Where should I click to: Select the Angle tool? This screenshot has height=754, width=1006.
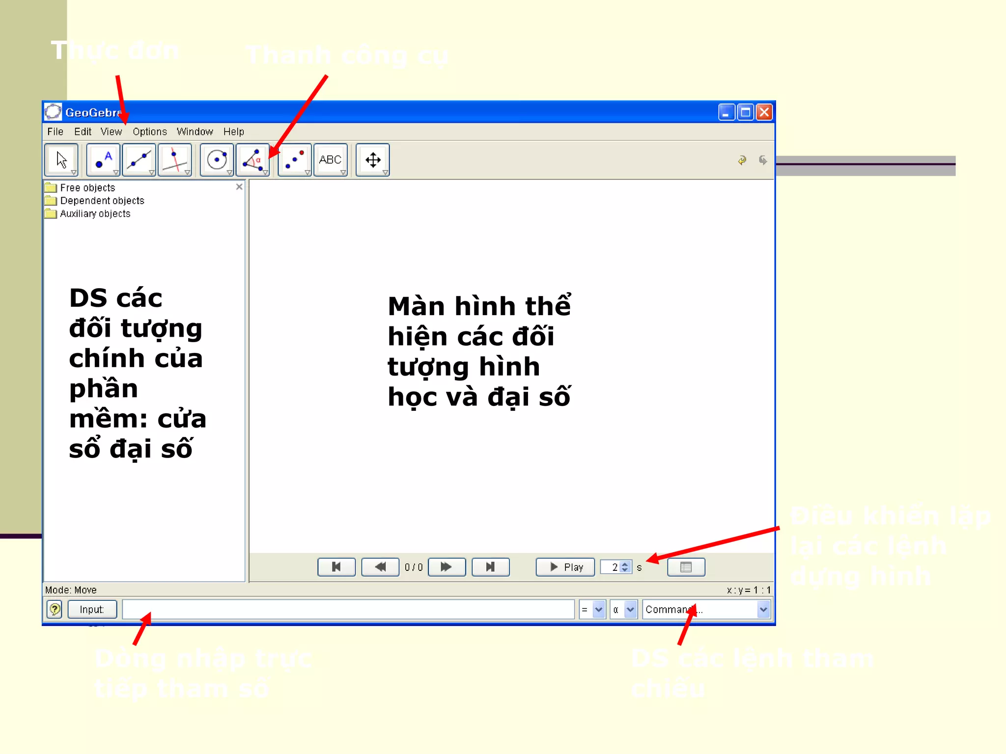[x=252, y=160]
